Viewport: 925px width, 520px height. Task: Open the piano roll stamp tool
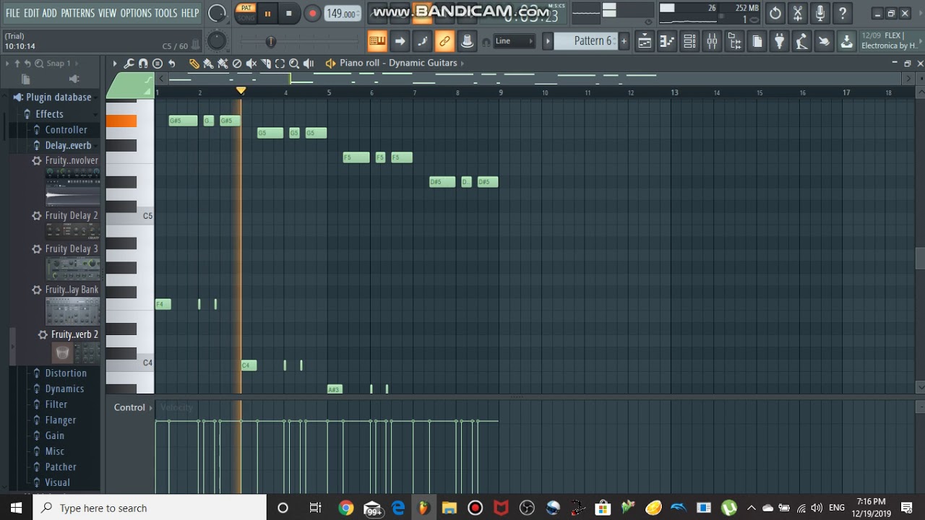pyautogui.click(x=157, y=64)
